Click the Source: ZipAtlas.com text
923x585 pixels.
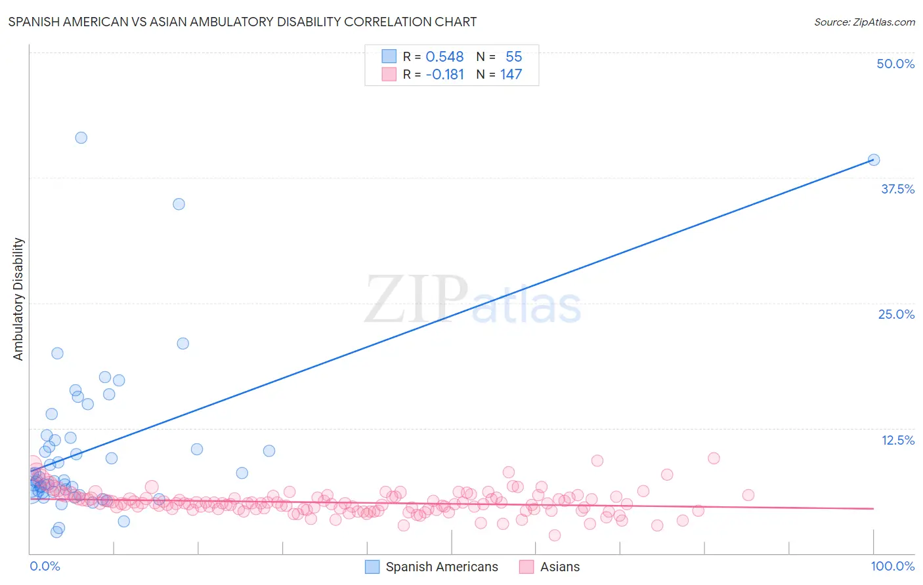click(x=864, y=22)
